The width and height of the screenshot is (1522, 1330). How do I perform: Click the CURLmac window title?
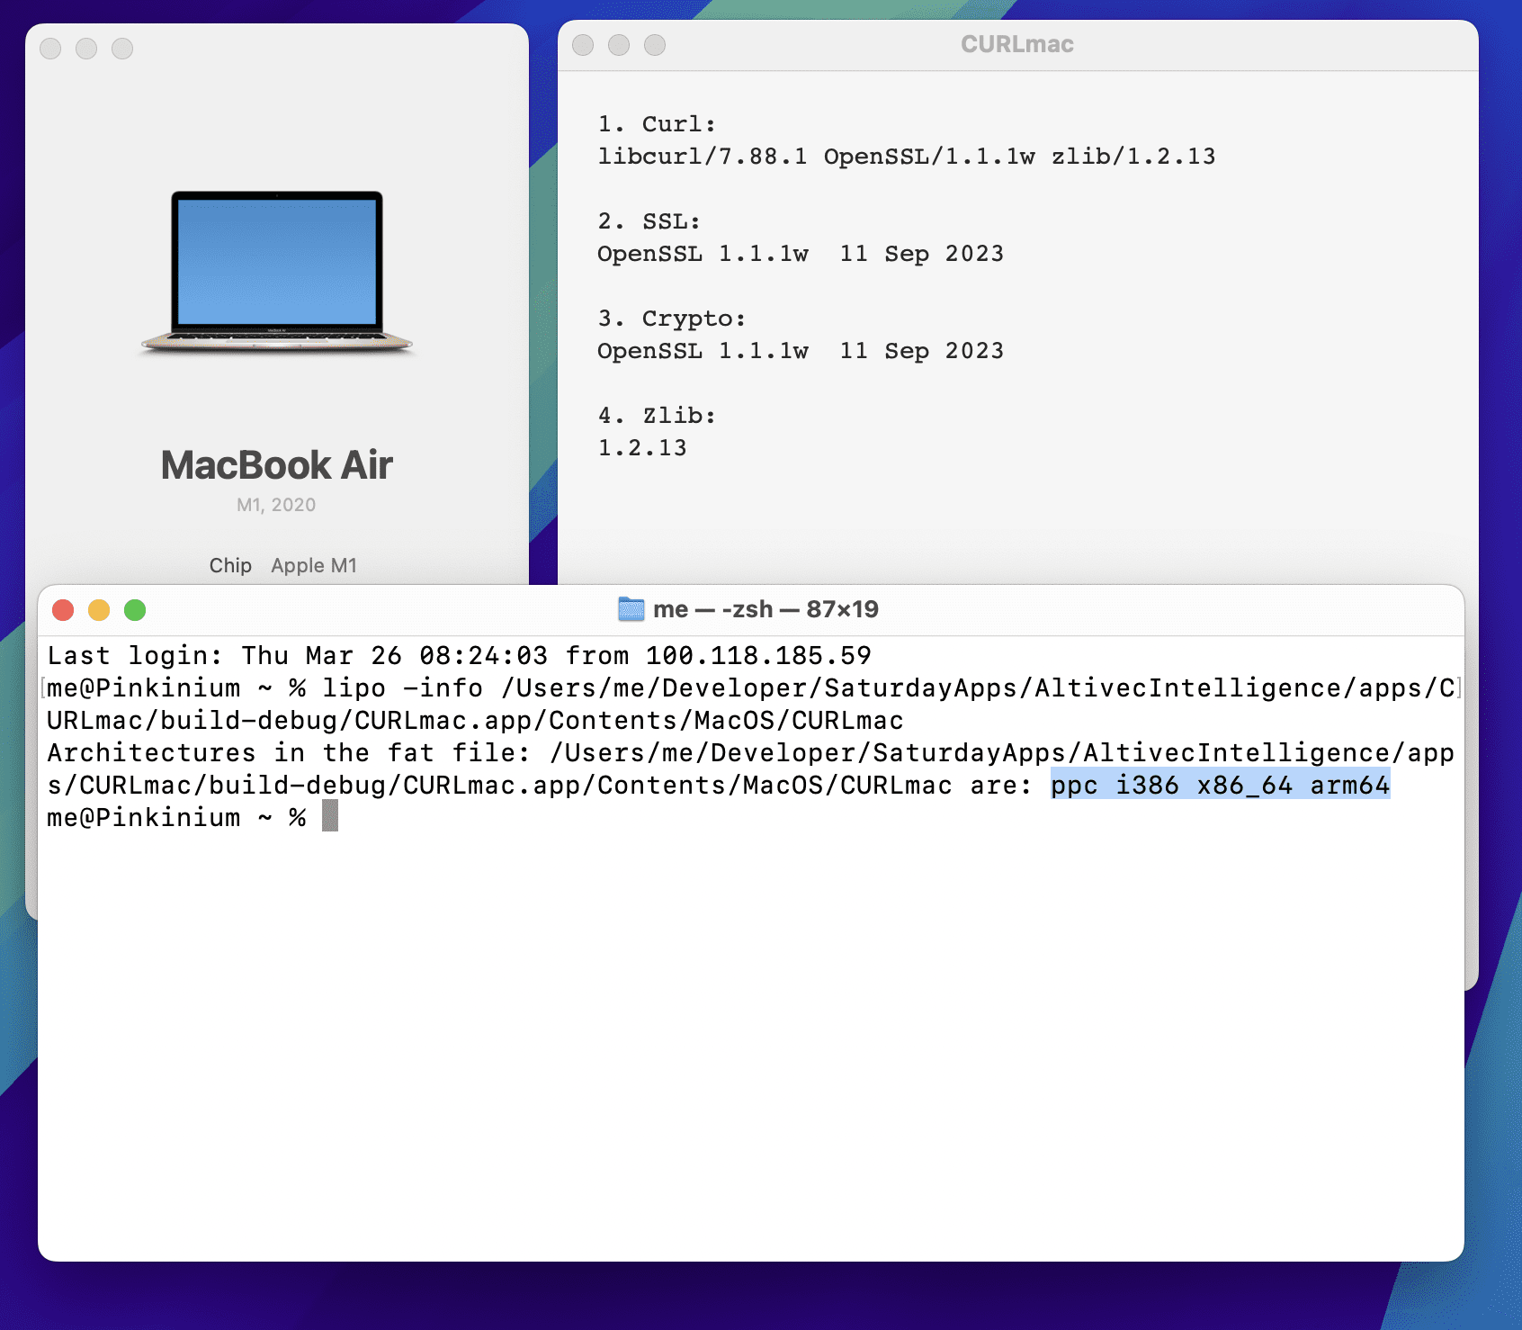[1016, 45]
